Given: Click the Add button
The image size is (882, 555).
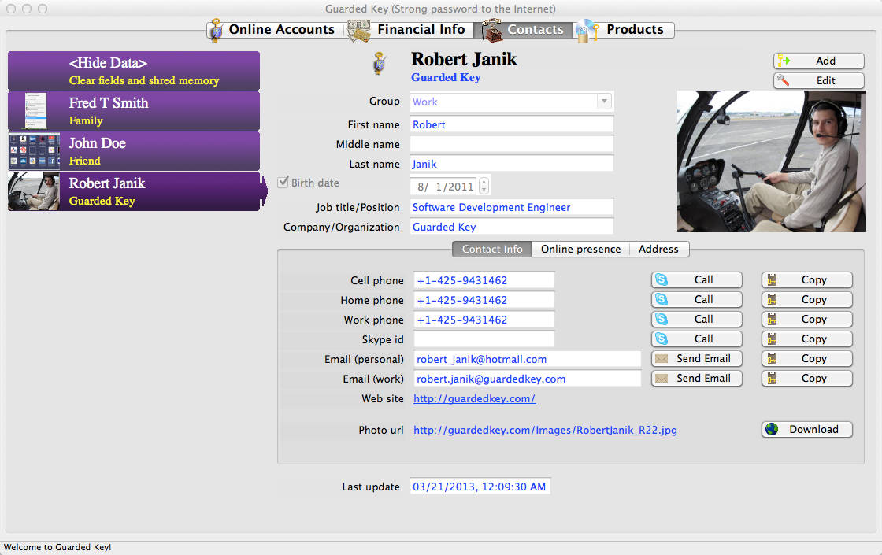Looking at the screenshot, I should (x=819, y=61).
